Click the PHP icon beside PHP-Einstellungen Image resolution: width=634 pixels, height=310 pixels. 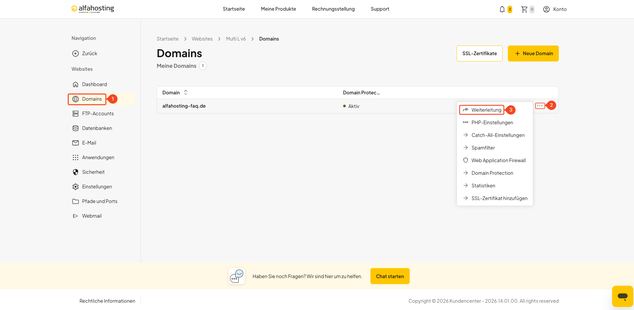pos(466,122)
